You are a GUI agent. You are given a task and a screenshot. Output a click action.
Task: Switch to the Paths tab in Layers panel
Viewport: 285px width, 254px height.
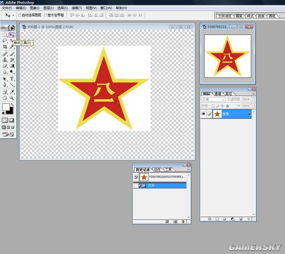229,94
